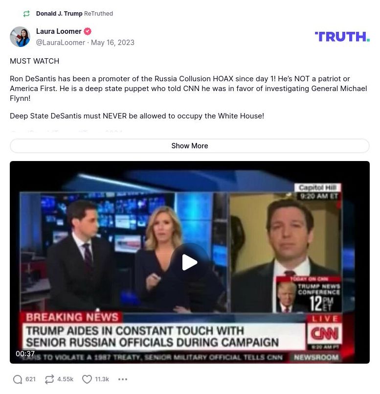Like the post with the heart icon
The height and width of the screenshot is (394, 380).
pyautogui.click(x=87, y=379)
